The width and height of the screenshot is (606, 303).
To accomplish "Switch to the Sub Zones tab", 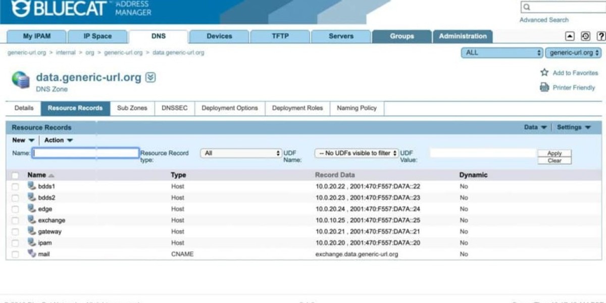I will 132,108.
